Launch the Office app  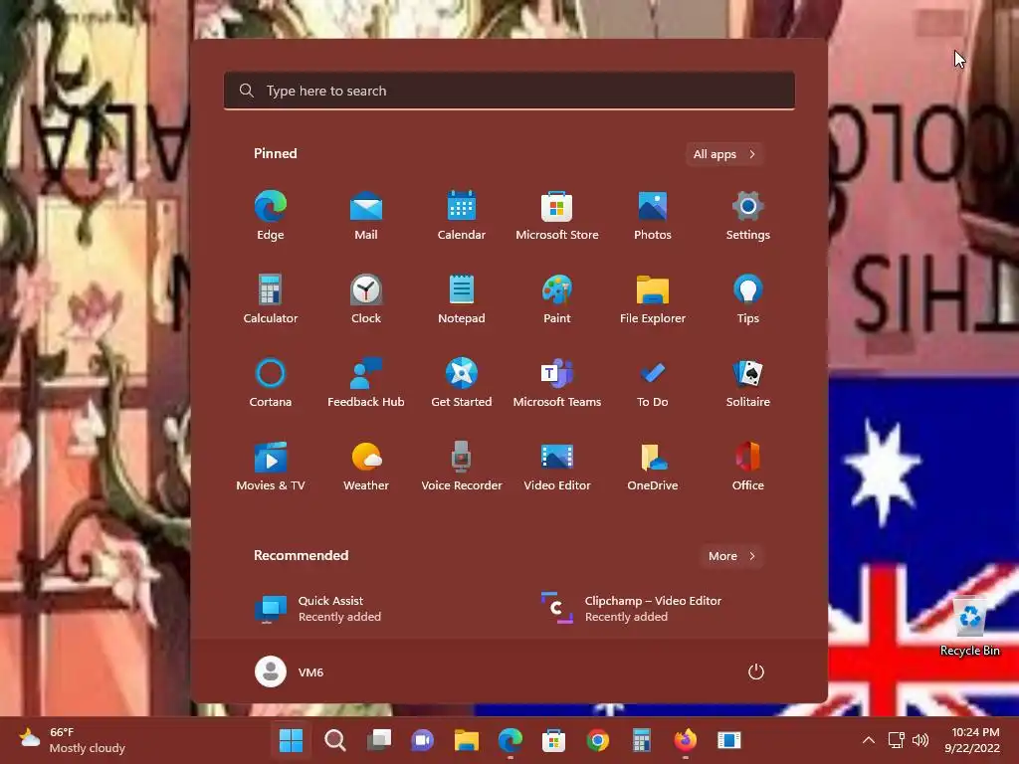click(748, 467)
